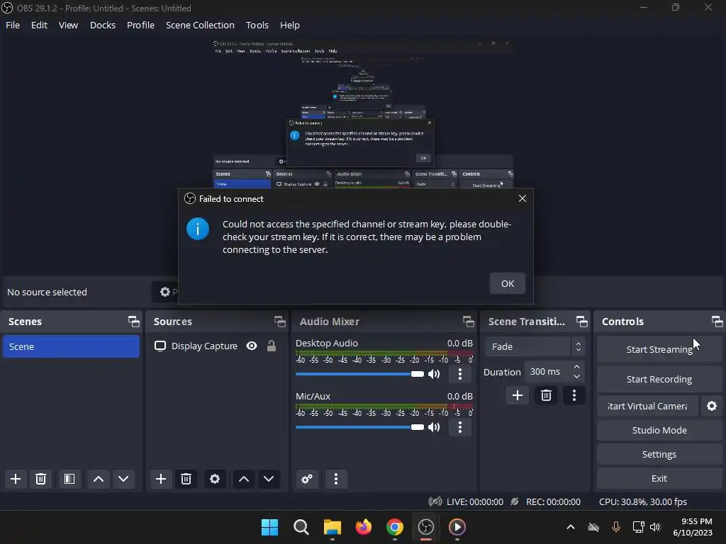Click the Start Streaming button
726x544 pixels.
pyautogui.click(x=659, y=349)
